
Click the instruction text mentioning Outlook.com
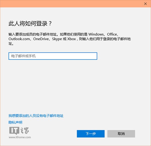tap(69, 39)
